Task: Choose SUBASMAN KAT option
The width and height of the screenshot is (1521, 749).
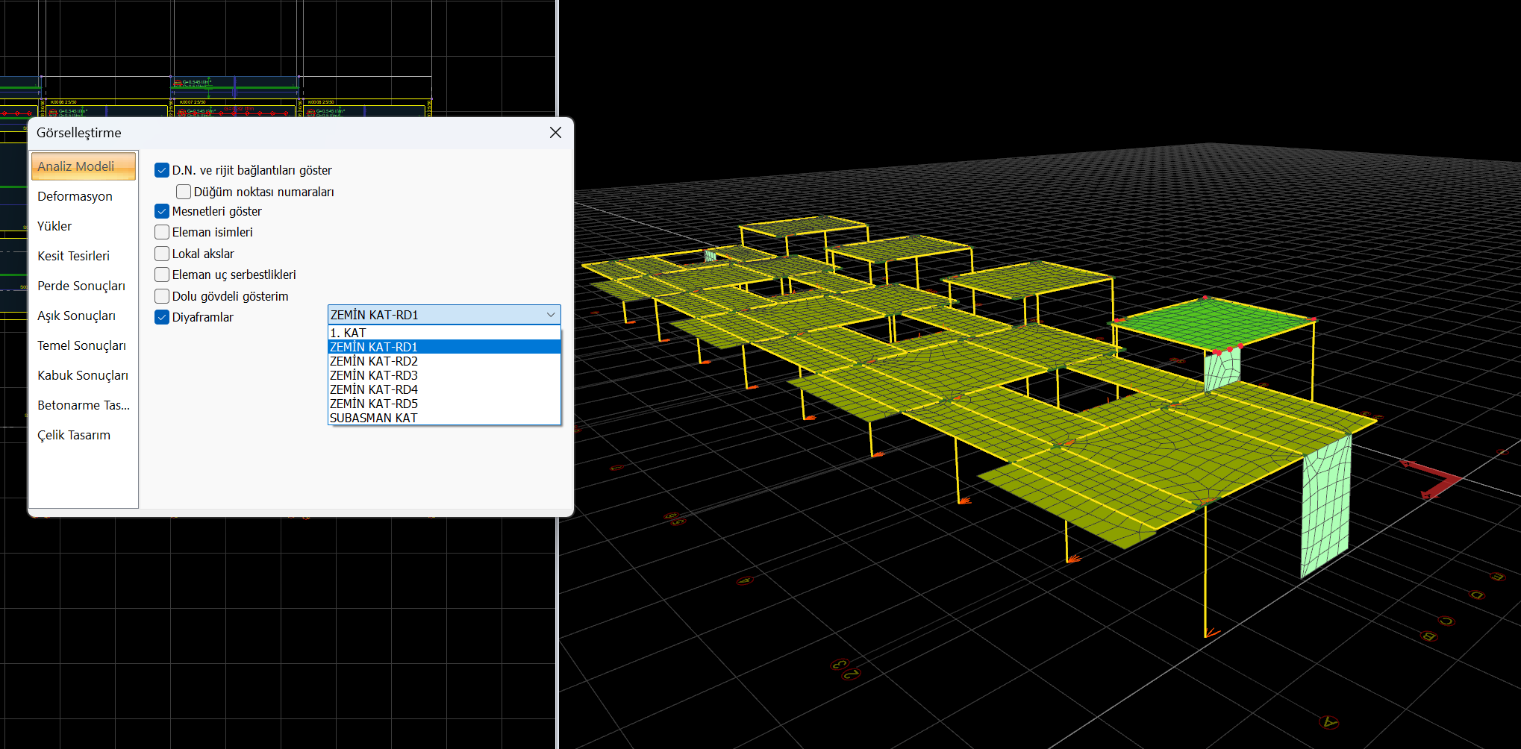Action: (x=444, y=418)
